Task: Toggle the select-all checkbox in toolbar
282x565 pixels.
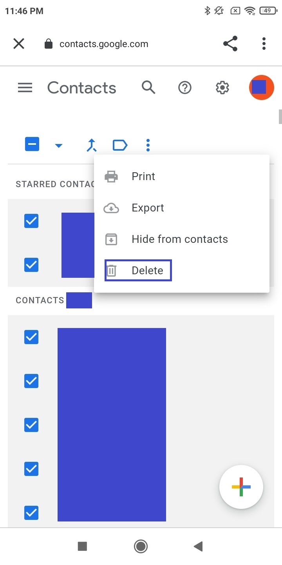Action: coord(32,144)
